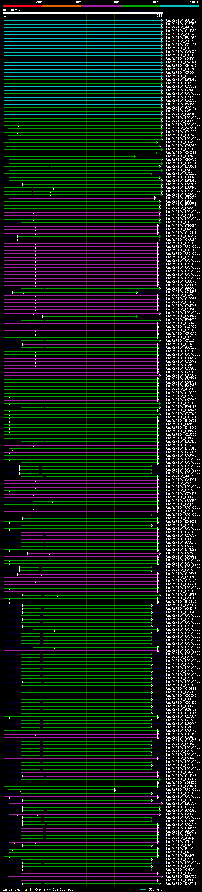Select label UniRef100_C3KGQ1
The width and height of the screenshot is (202, 892).
[x=181, y=417]
